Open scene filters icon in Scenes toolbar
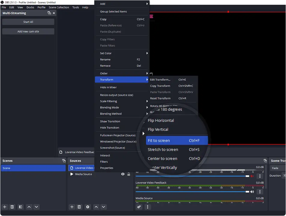Screen dimensions: 286x216 [x=20, y=207]
